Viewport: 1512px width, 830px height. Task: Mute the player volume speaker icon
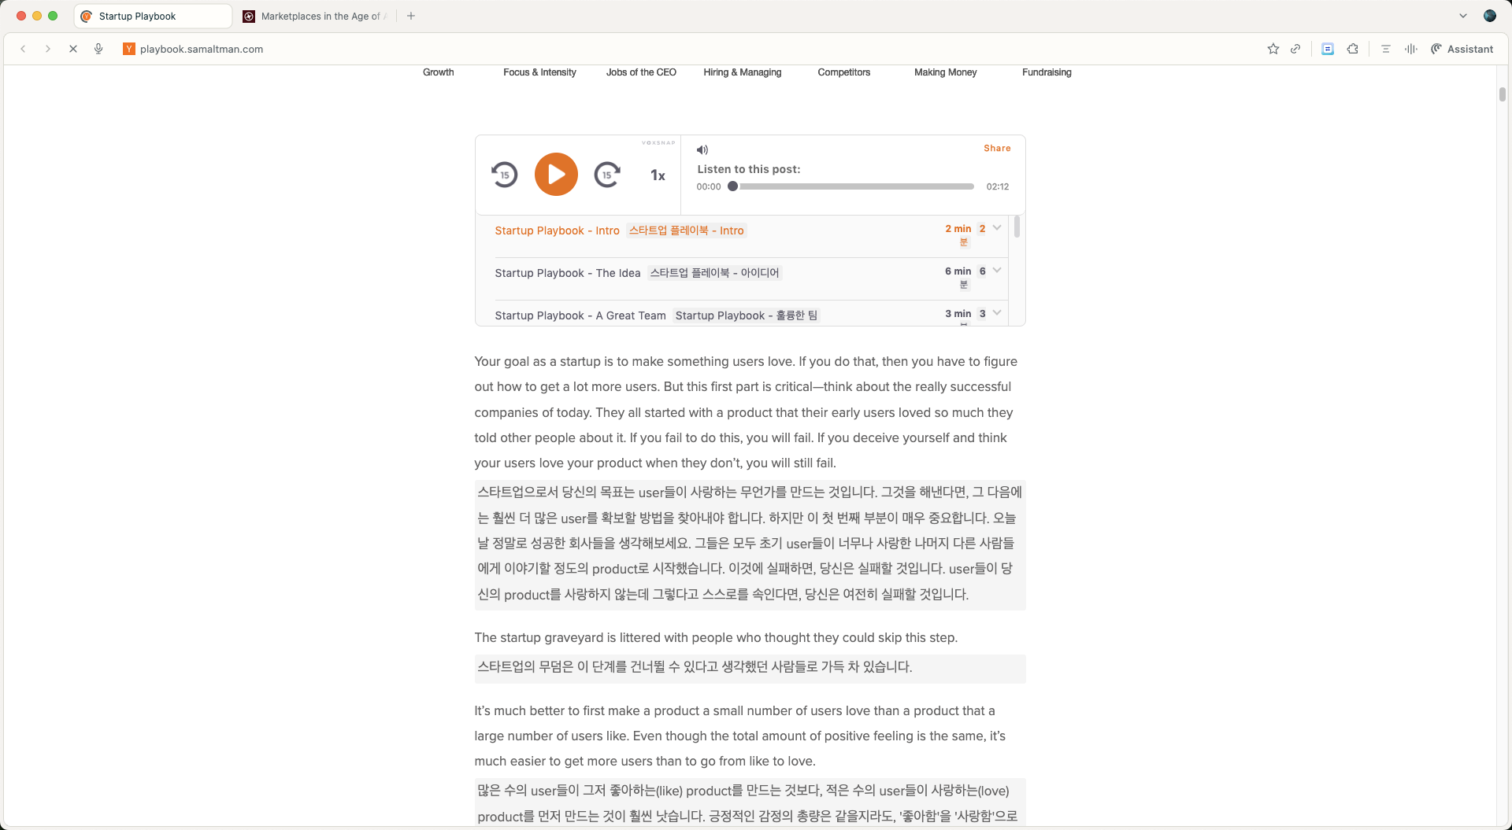click(x=702, y=149)
